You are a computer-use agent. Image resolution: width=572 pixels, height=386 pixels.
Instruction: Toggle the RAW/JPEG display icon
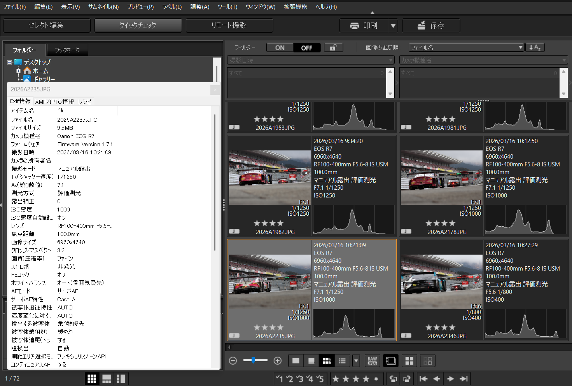(372, 361)
